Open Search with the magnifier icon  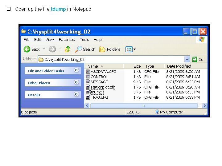click(x=78, y=49)
